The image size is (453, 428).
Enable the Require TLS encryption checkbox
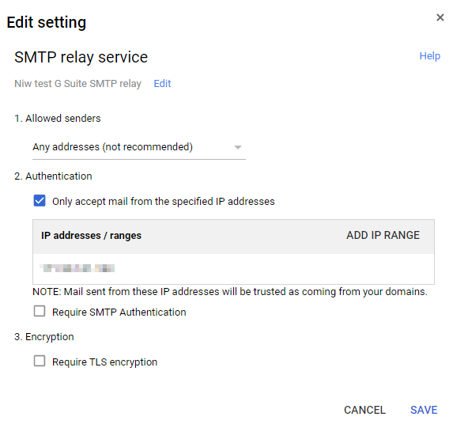click(x=40, y=361)
